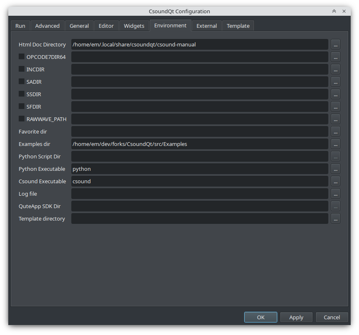359x335 pixels.
Task: Browse for Python Executable
Action: pyautogui.click(x=335, y=169)
